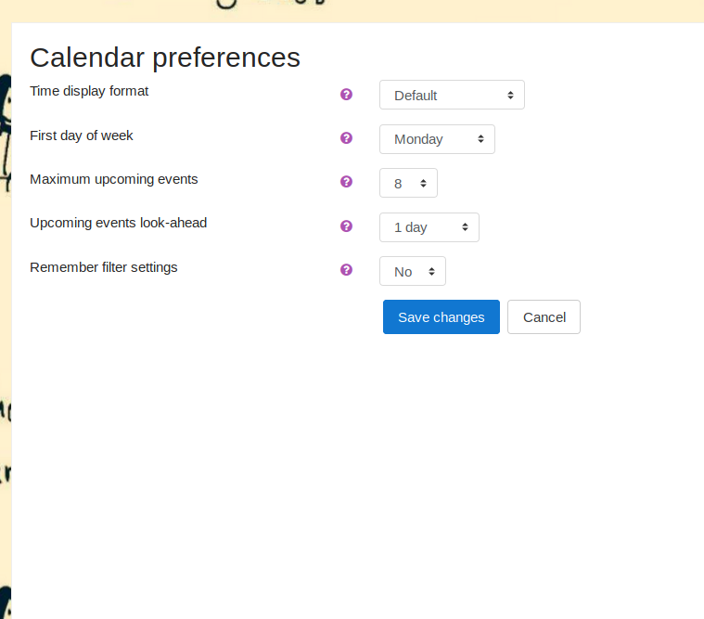The height and width of the screenshot is (619, 704).
Task: Expand the Time display format dropdown
Action: (x=452, y=95)
